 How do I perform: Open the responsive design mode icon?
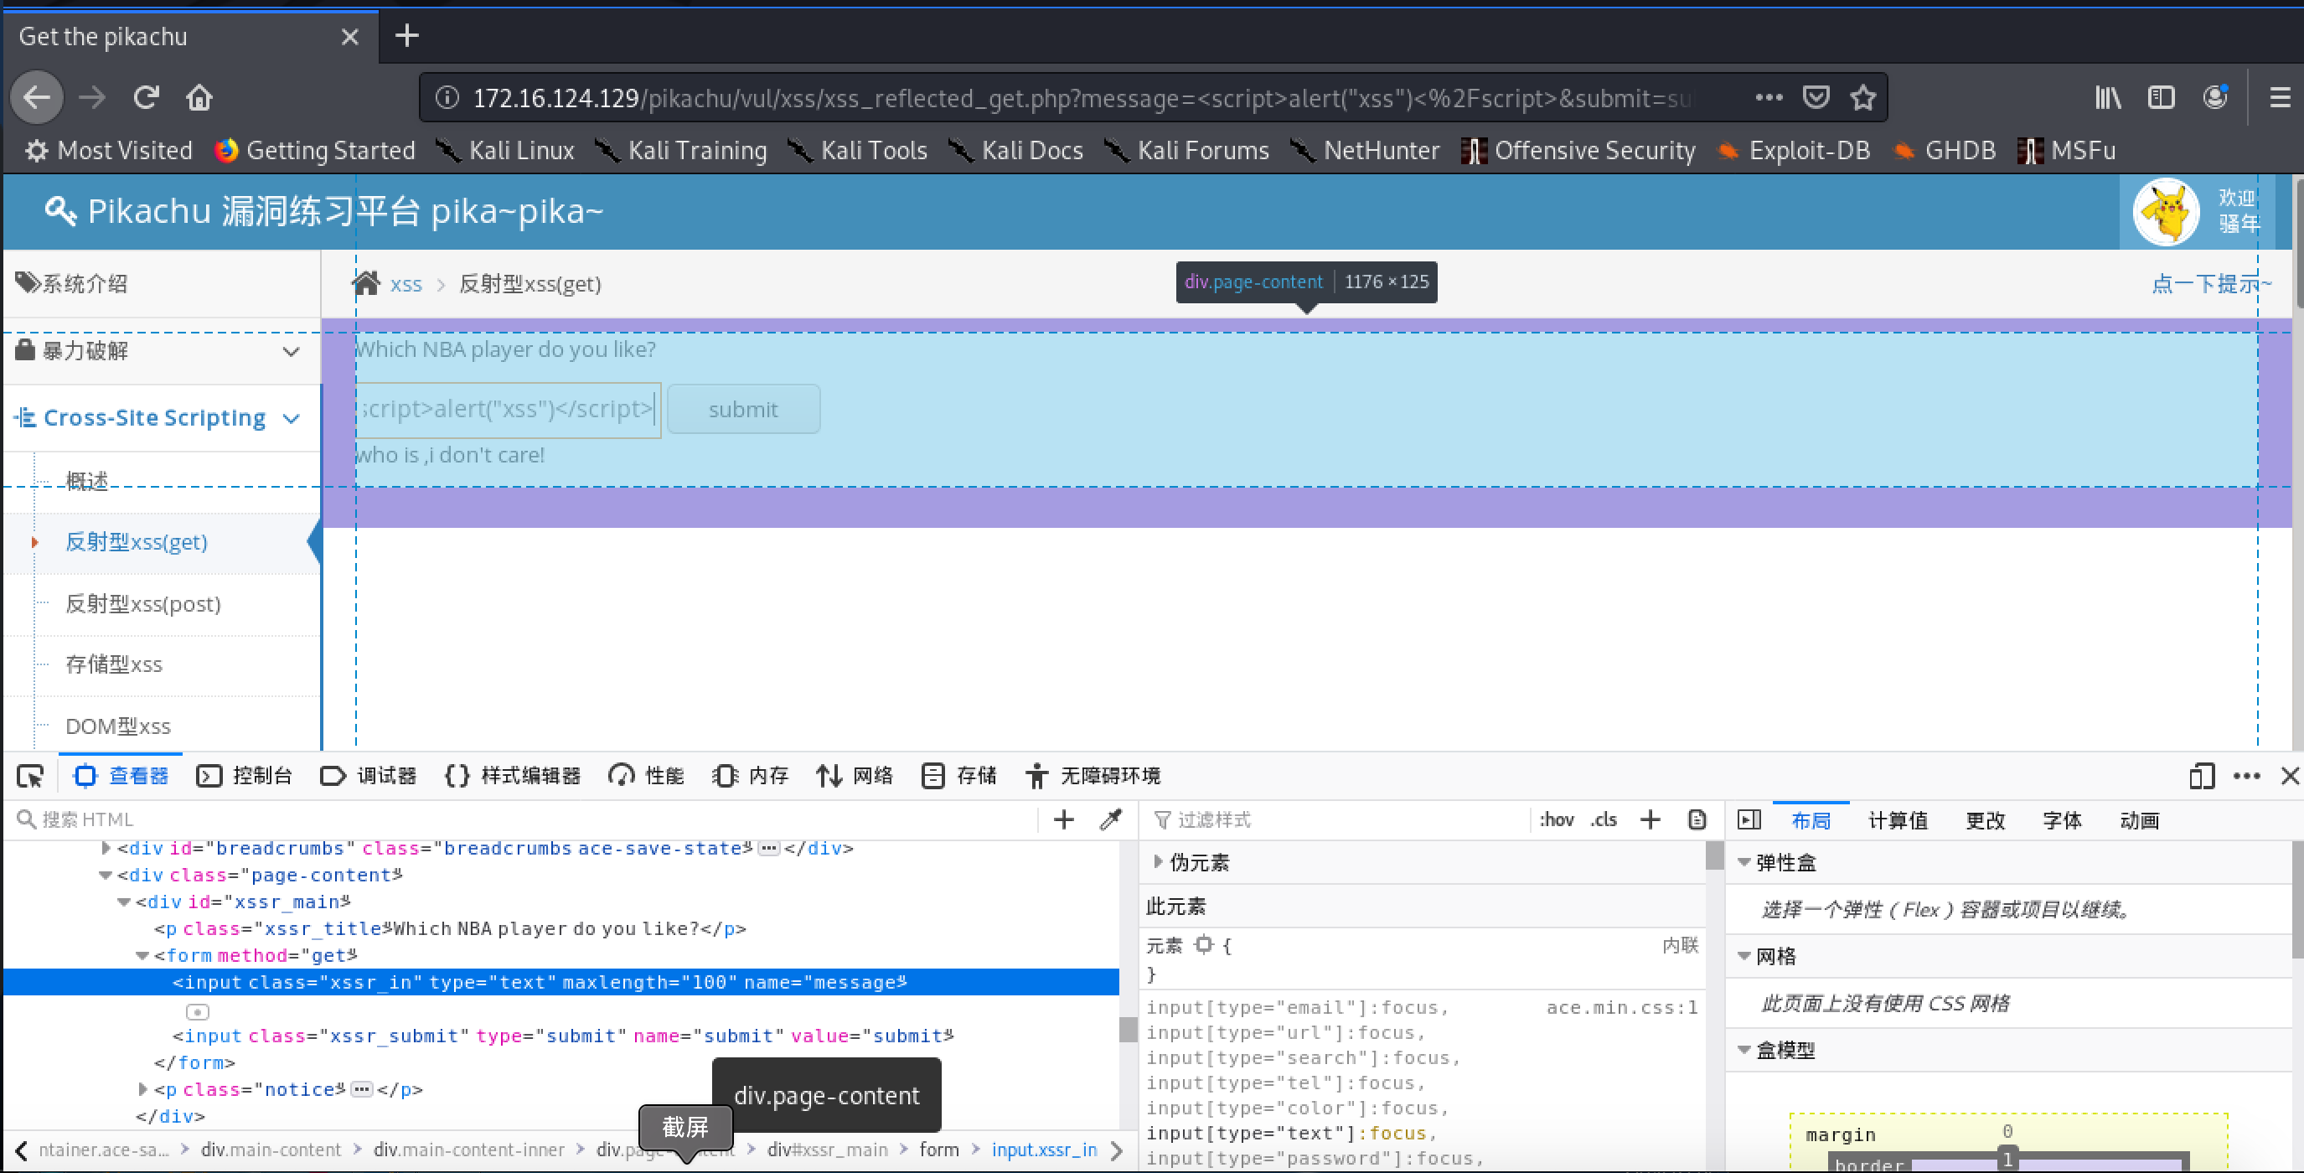[x=2201, y=776]
